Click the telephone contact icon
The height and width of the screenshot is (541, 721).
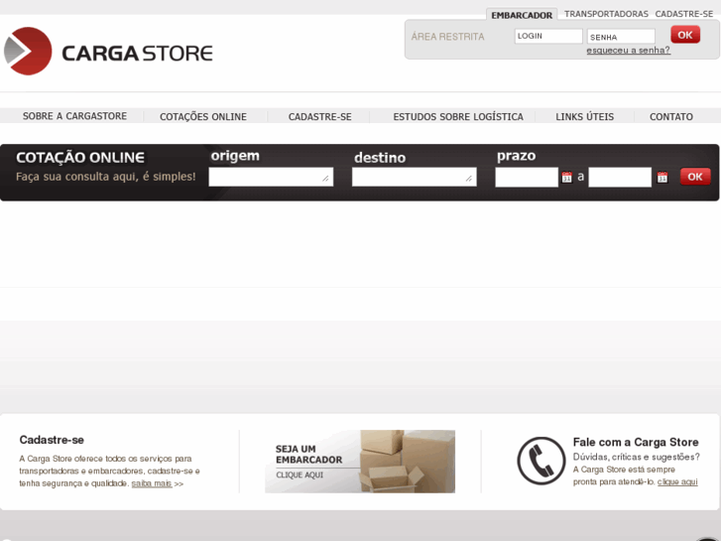pyautogui.click(x=541, y=461)
